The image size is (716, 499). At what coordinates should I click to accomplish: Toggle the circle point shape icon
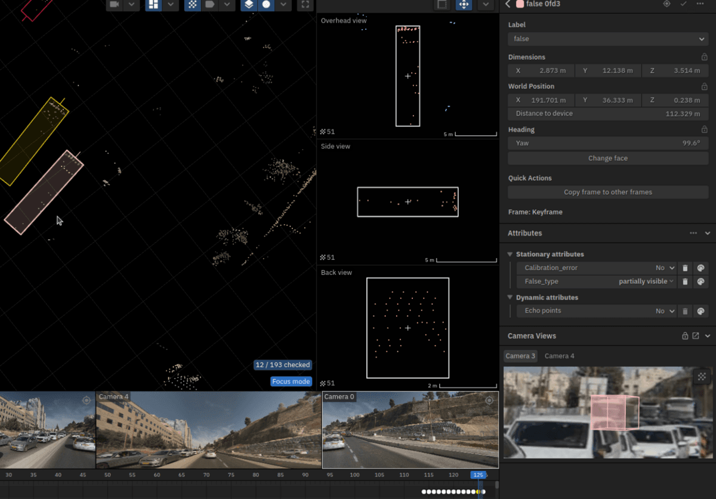[x=266, y=5]
